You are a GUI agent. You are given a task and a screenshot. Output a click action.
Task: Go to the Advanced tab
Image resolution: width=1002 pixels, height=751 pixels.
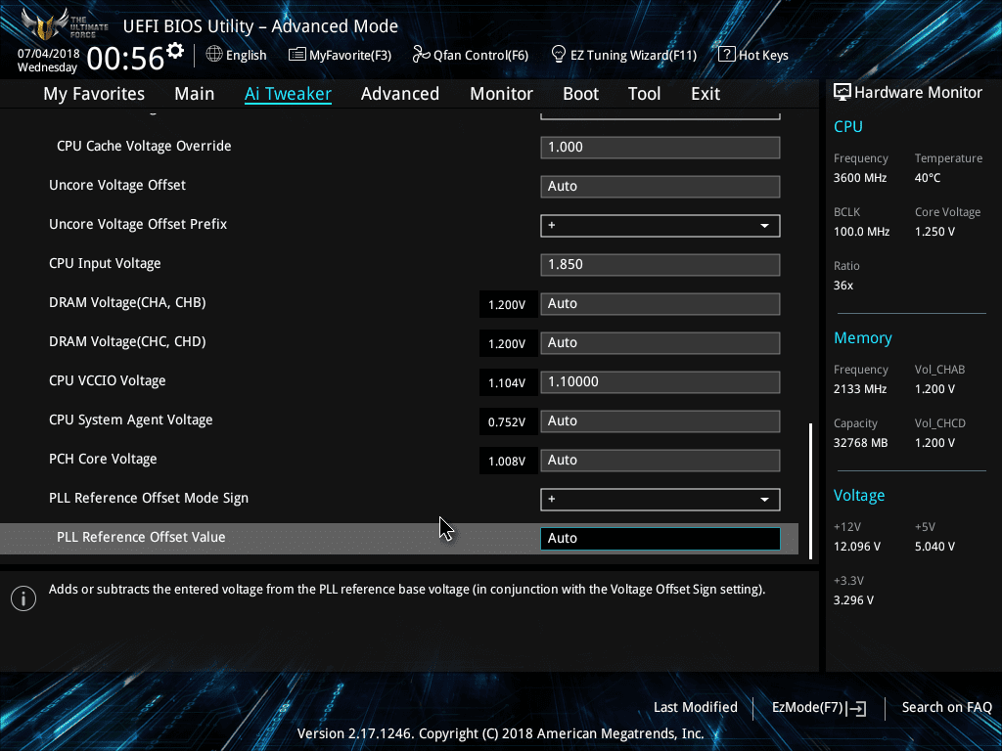(400, 94)
